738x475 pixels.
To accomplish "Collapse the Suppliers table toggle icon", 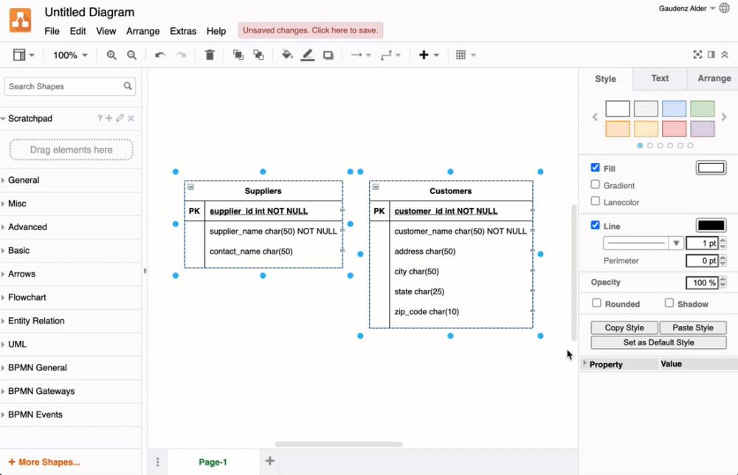I will tap(190, 187).
